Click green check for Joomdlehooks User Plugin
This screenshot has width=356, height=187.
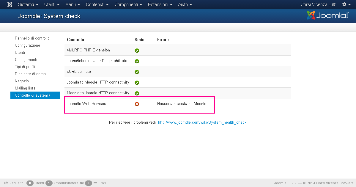click(137, 61)
